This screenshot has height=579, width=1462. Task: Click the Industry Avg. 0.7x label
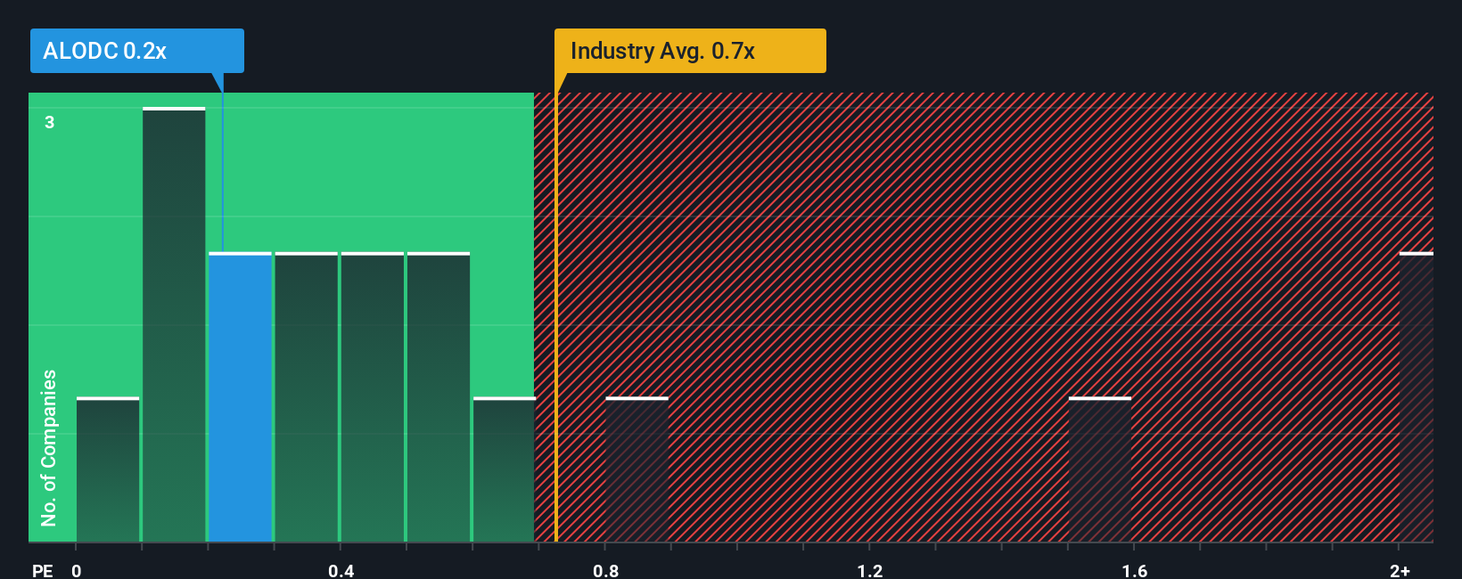click(690, 51)
